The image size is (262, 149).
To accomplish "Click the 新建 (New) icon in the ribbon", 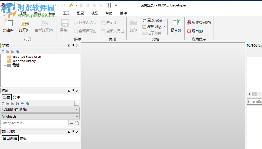I will [9, 23].
